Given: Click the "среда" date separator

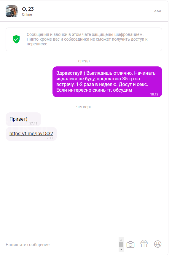Looking at the screenshot, I should [x=84, y=61].
